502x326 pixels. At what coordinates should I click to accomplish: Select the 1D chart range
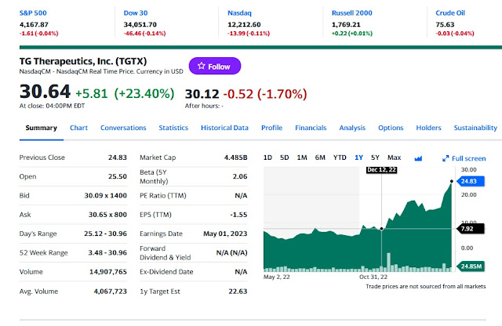tap(267, 158)
